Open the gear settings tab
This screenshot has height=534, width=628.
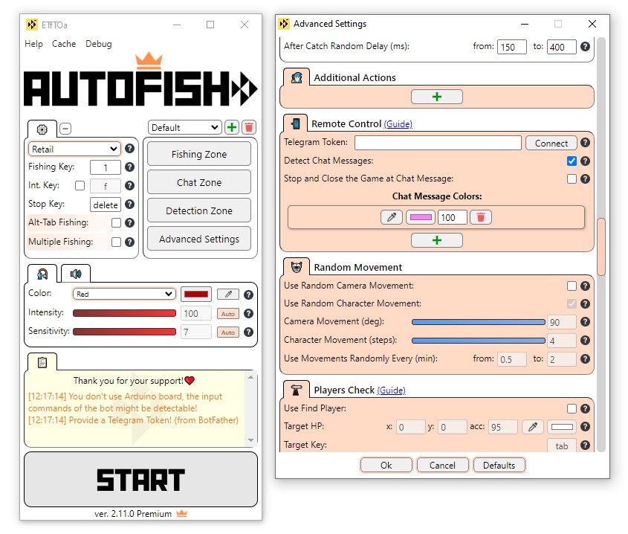[42, 129]
